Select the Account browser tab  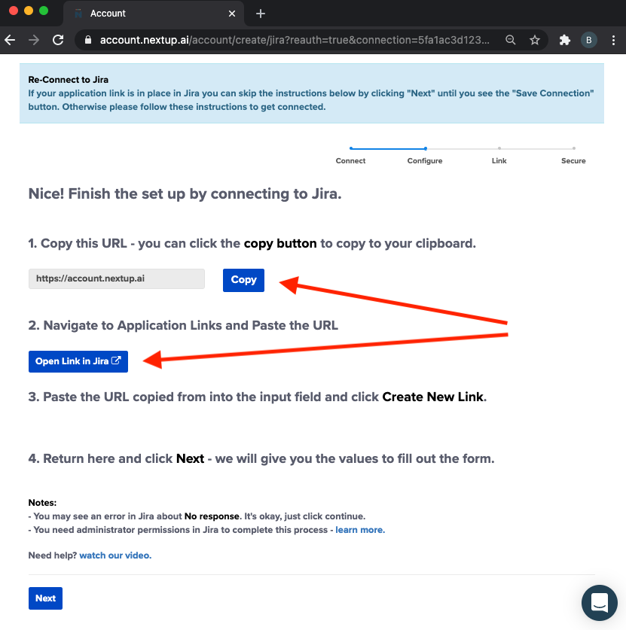[153, 14]
